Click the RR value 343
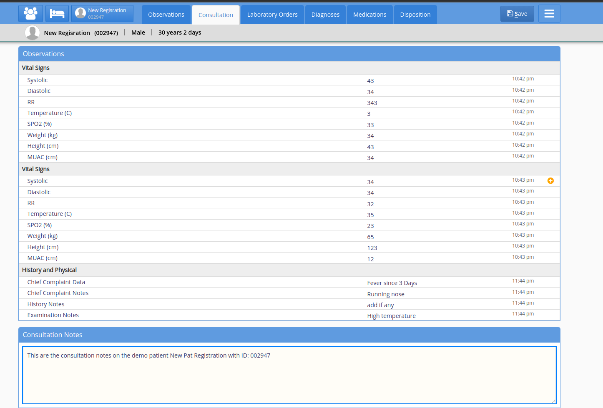The width and height of the screenshot is (603, 408). pyautogui.click(x=372, y=103)
